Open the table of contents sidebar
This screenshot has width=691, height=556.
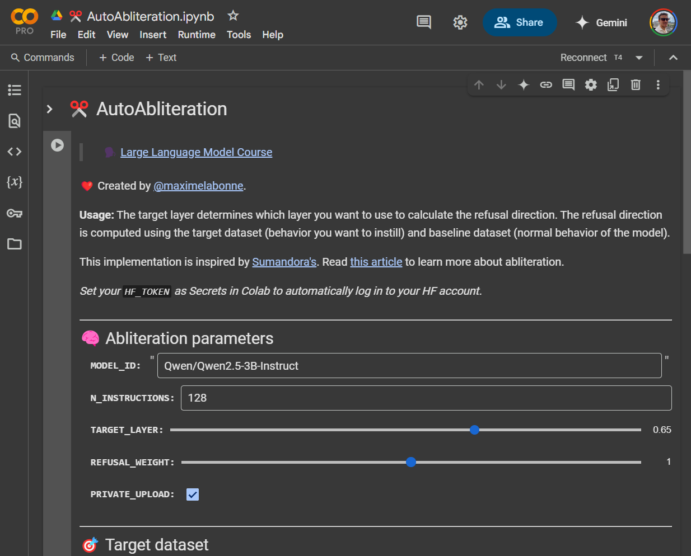pos(15,90)
